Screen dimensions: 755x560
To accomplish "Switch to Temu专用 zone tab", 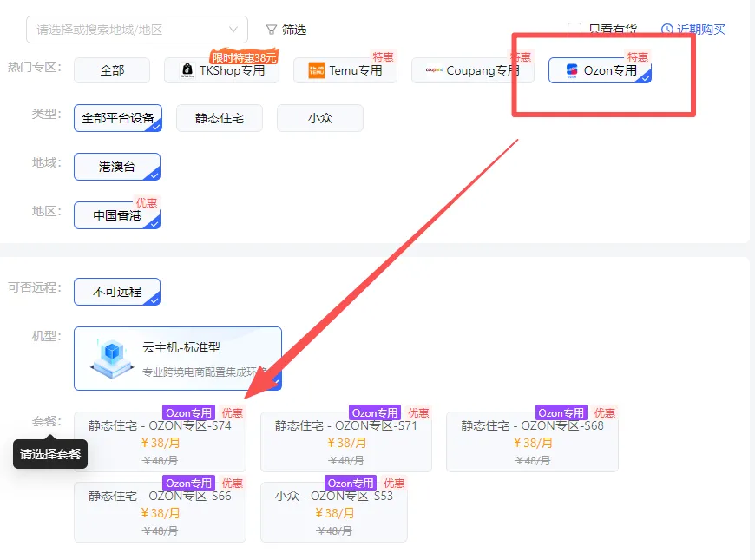I will click(345, 70).
